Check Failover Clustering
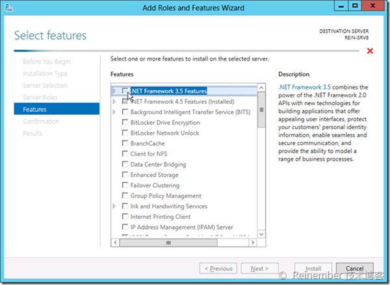390x285 pixels. (125, 185)
